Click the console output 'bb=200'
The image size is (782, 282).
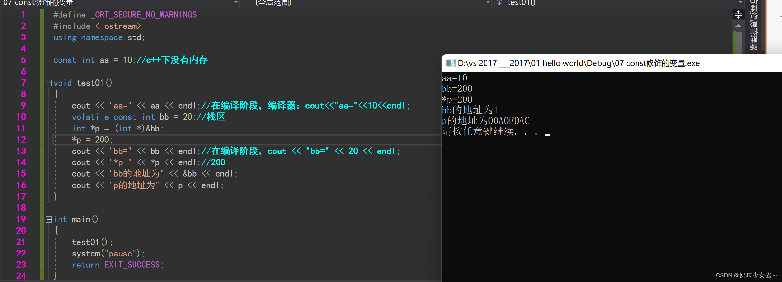[457, 89]
